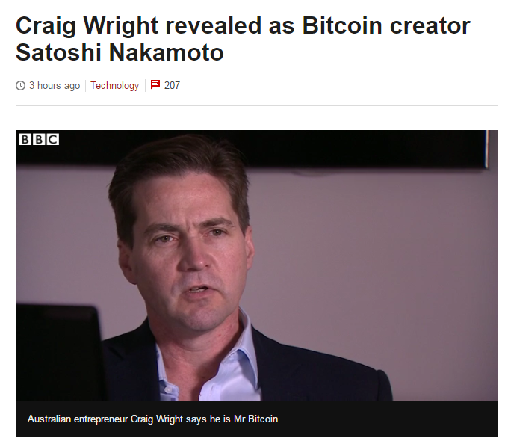The image size is (505, 441).
Task: Click the clock icon beside the timestamp
Action: 20,86
